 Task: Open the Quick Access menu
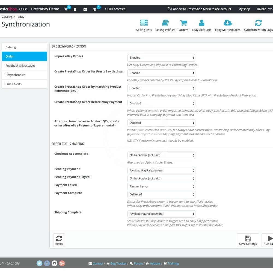[115, 9]
